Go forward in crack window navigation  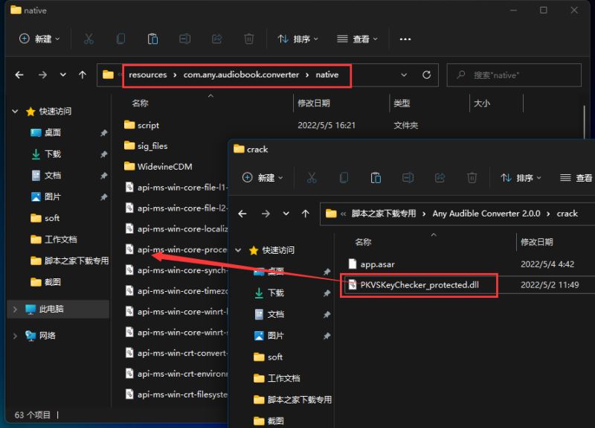click(266, 214)
